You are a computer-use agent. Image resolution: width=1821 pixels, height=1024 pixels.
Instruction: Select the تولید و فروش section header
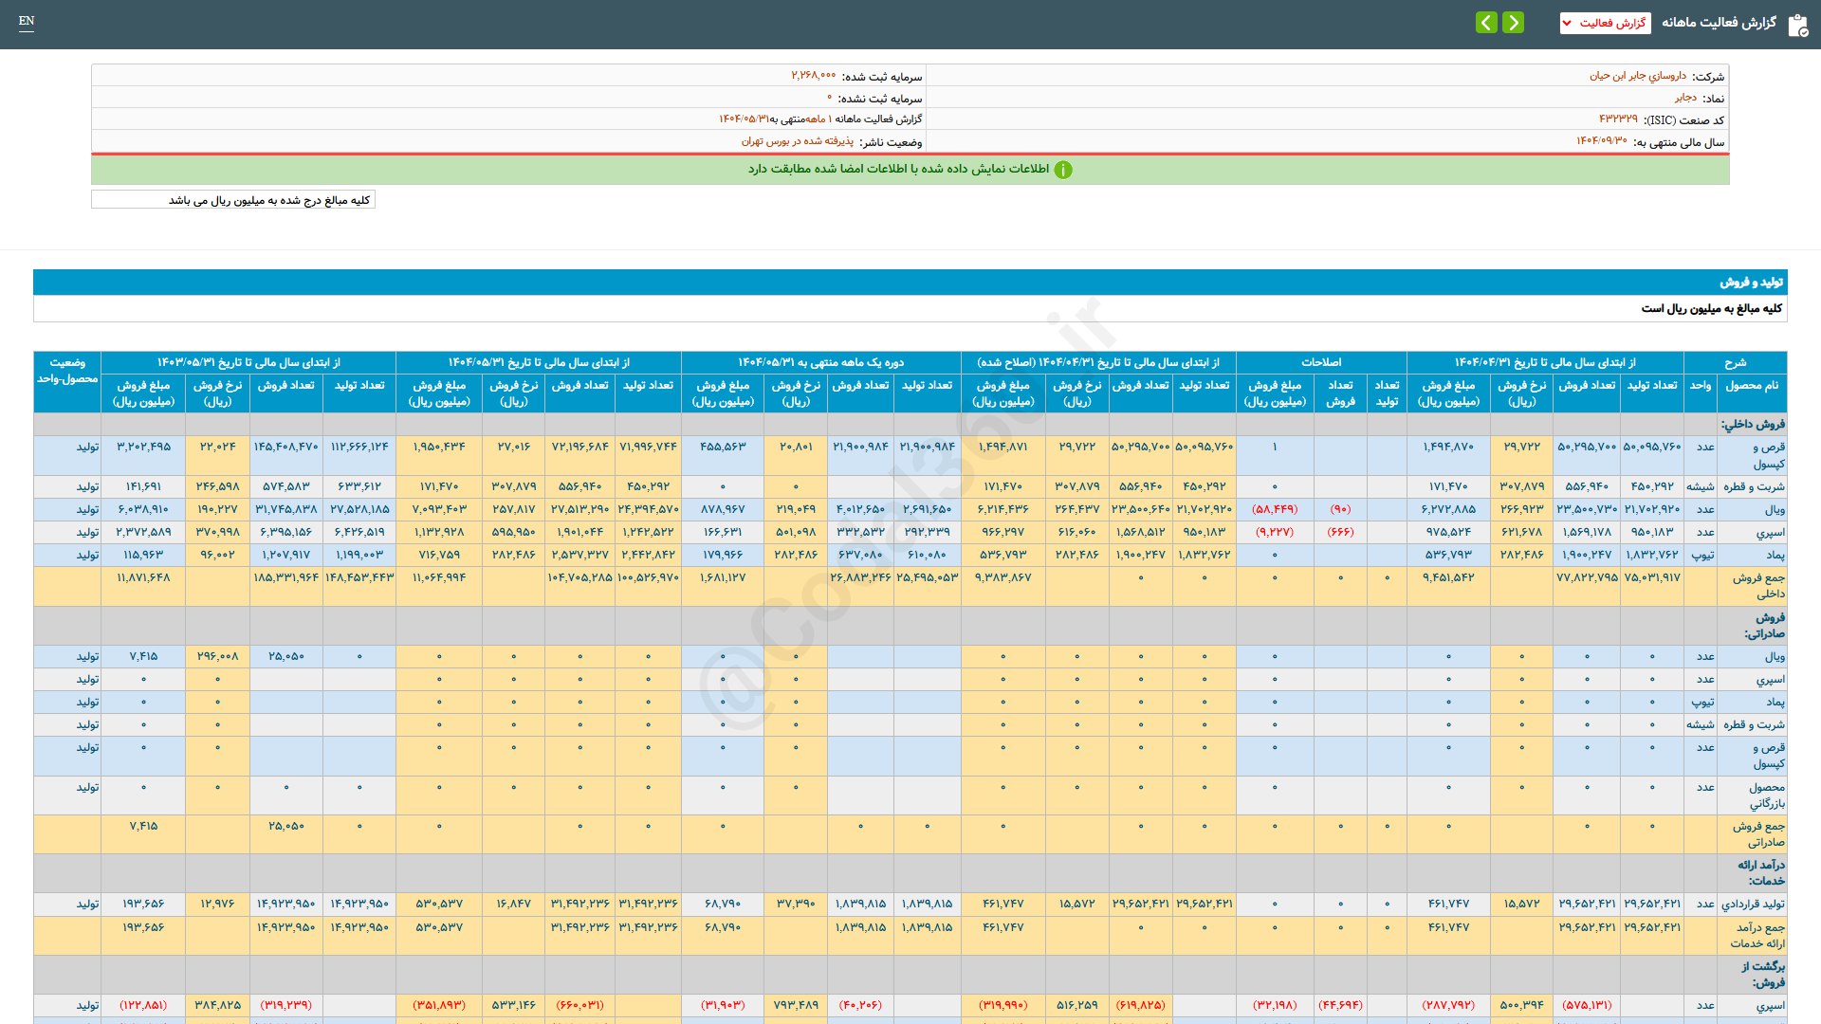pyautogui.click(x=1751, y=283)
